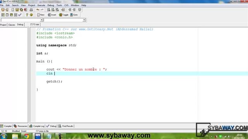This screenshot has height=139, width=248.
Task: Save the current file with floppy icon
Action: 17,10
